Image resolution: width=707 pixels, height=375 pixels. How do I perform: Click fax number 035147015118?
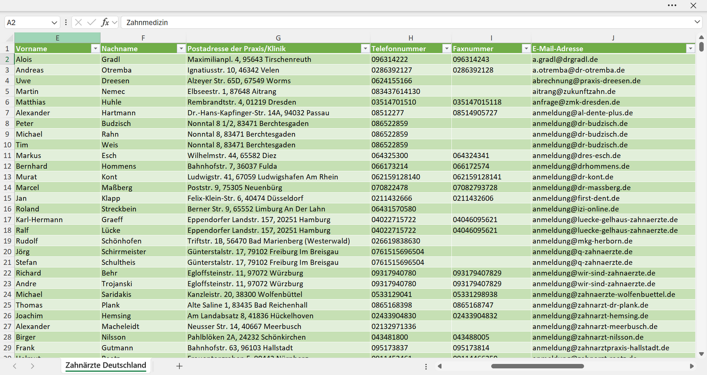pyautogui.click(x=491, y=102)
